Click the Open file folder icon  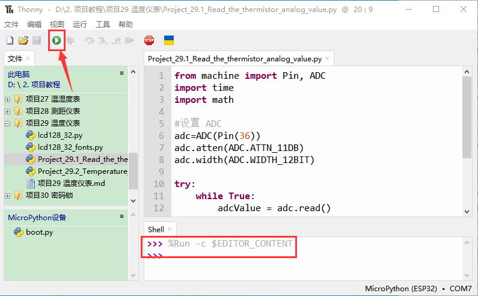tap(23, 40)
